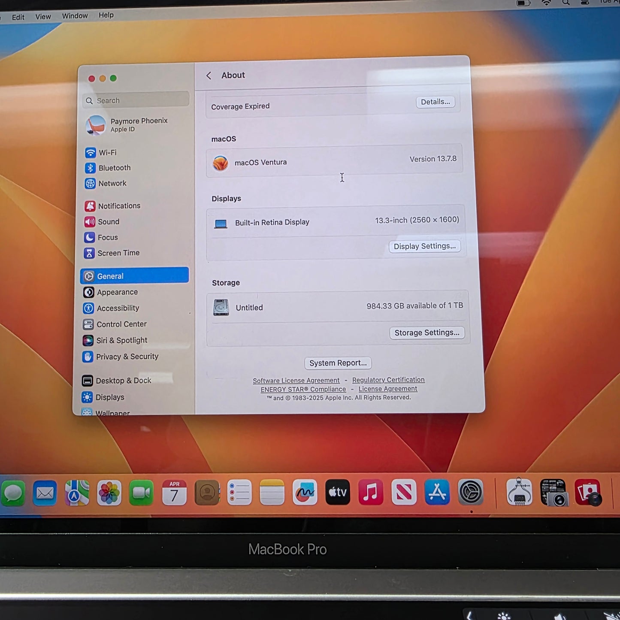Open Accessibility settings
The image size is (620, 620).
pos(118,308)
